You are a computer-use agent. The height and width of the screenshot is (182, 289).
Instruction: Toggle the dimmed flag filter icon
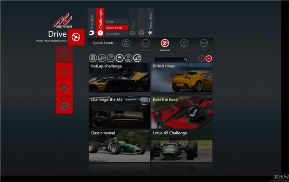111,58
